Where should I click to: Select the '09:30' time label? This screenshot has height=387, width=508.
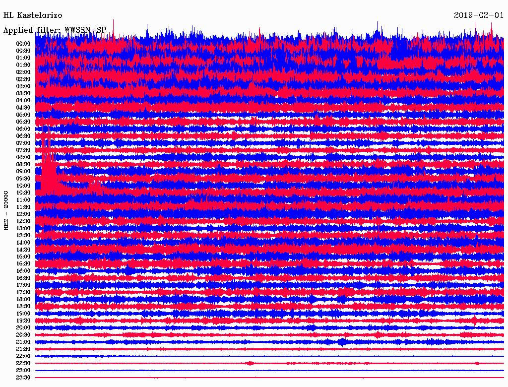tap(23, 179)
